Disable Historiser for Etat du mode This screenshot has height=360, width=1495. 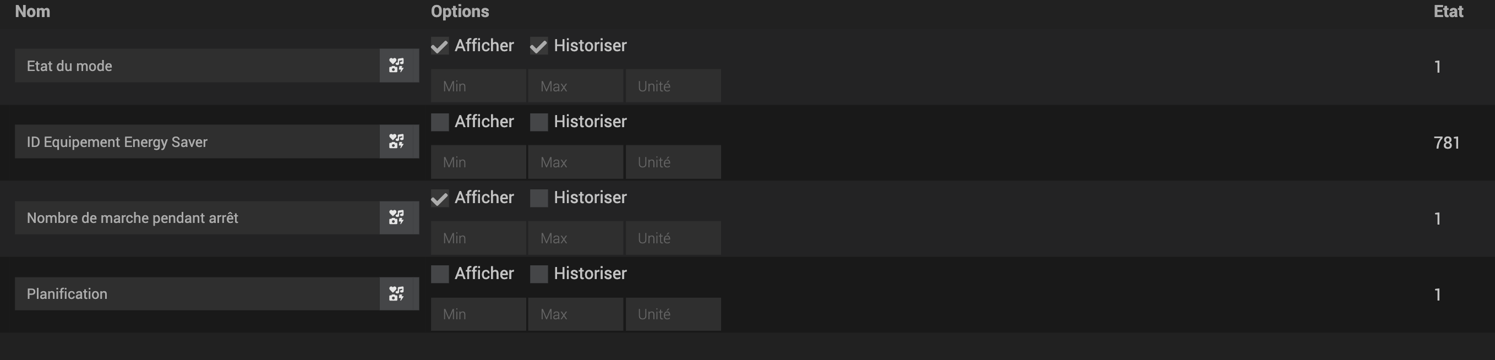coord(538,46)
